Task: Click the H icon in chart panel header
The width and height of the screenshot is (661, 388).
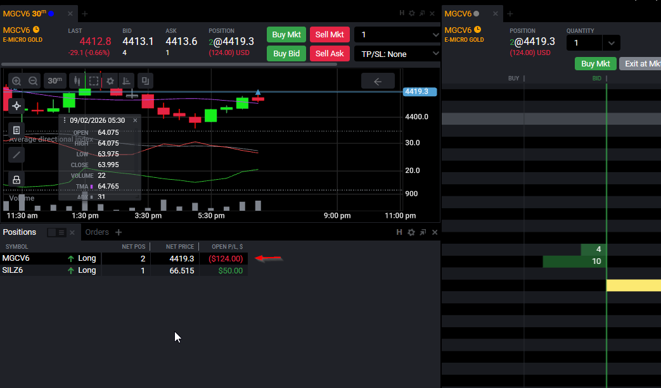Action: tap(402, 13)
